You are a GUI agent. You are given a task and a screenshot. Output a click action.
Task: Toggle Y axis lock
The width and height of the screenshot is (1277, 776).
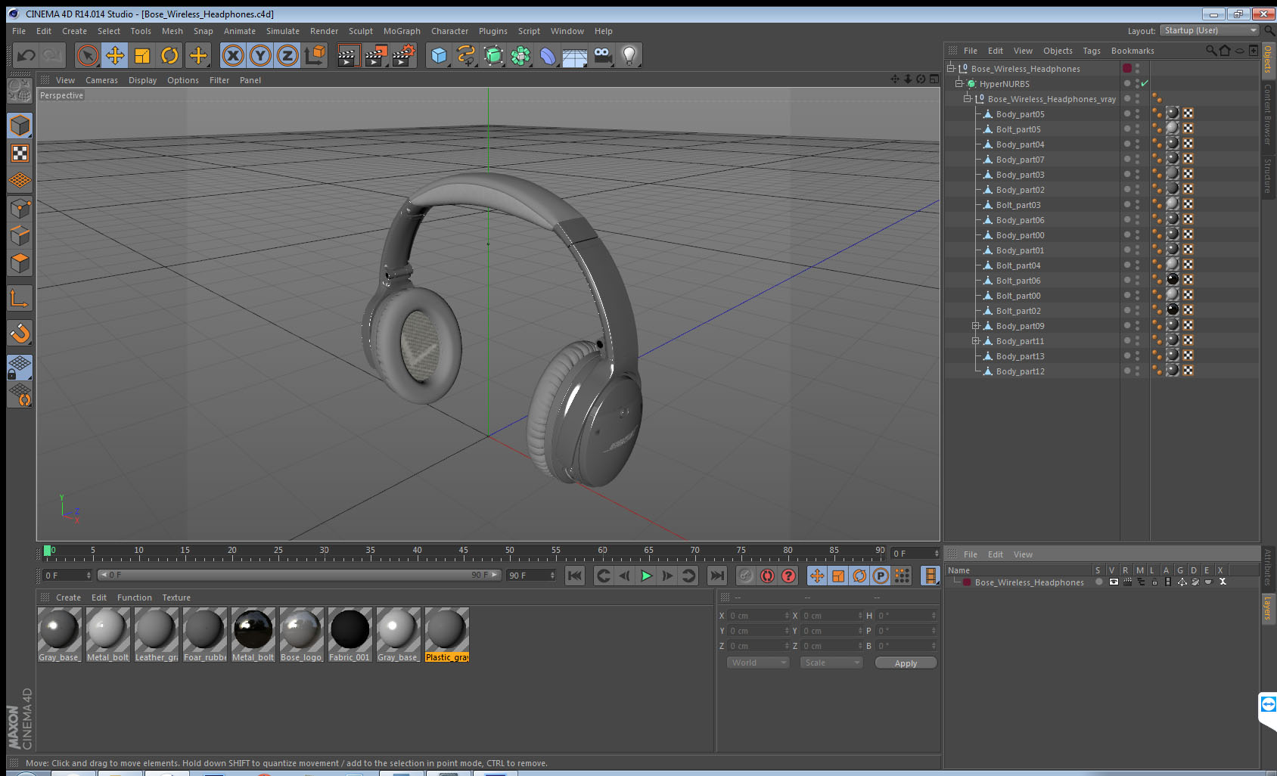coord(260,55)
